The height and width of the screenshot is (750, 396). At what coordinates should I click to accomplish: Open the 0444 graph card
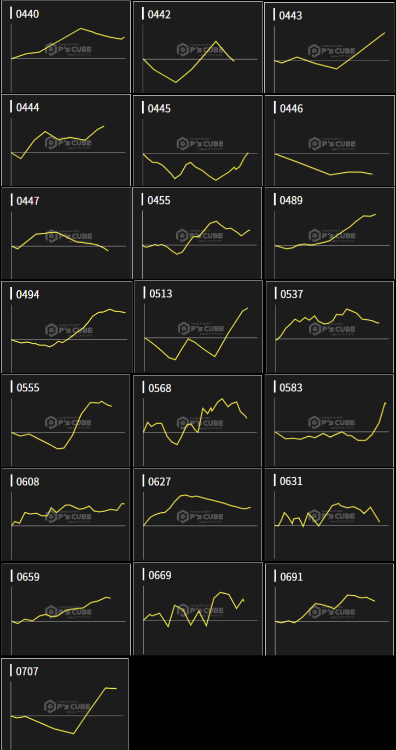[66, 140]
